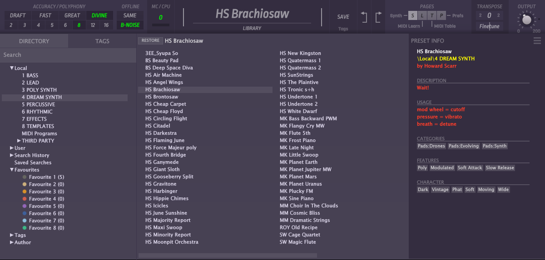Viewport: 545px width, 260px height.
Task: Set polyphony to 16 voices
Action: (106, 25)
